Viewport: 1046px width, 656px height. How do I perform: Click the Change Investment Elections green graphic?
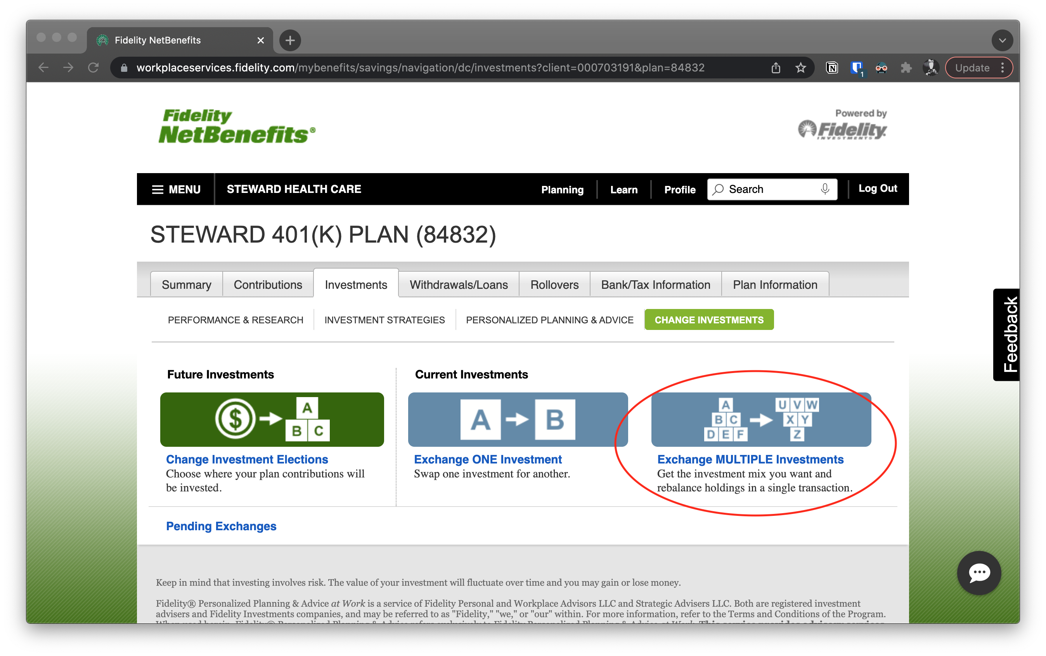(x=272, y=419)
